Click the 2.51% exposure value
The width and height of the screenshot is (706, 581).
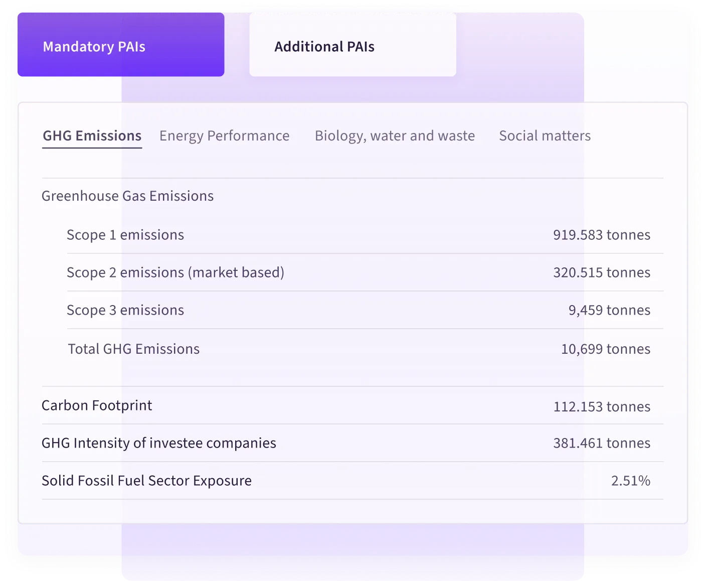[631, 481]
